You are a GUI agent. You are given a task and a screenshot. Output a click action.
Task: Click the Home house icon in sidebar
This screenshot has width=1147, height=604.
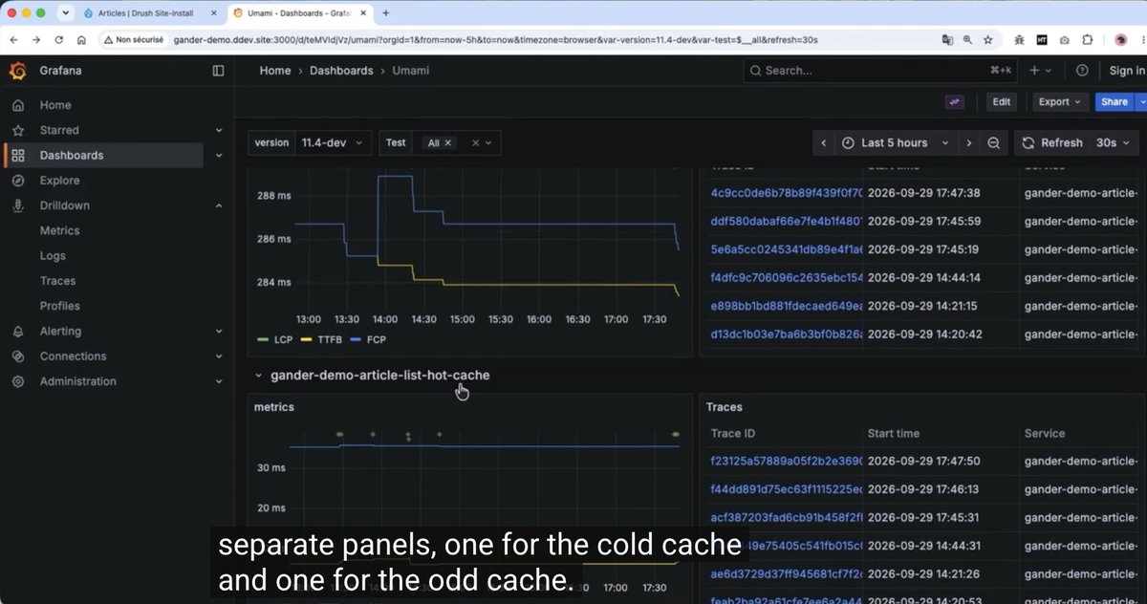tap(18, 105)
